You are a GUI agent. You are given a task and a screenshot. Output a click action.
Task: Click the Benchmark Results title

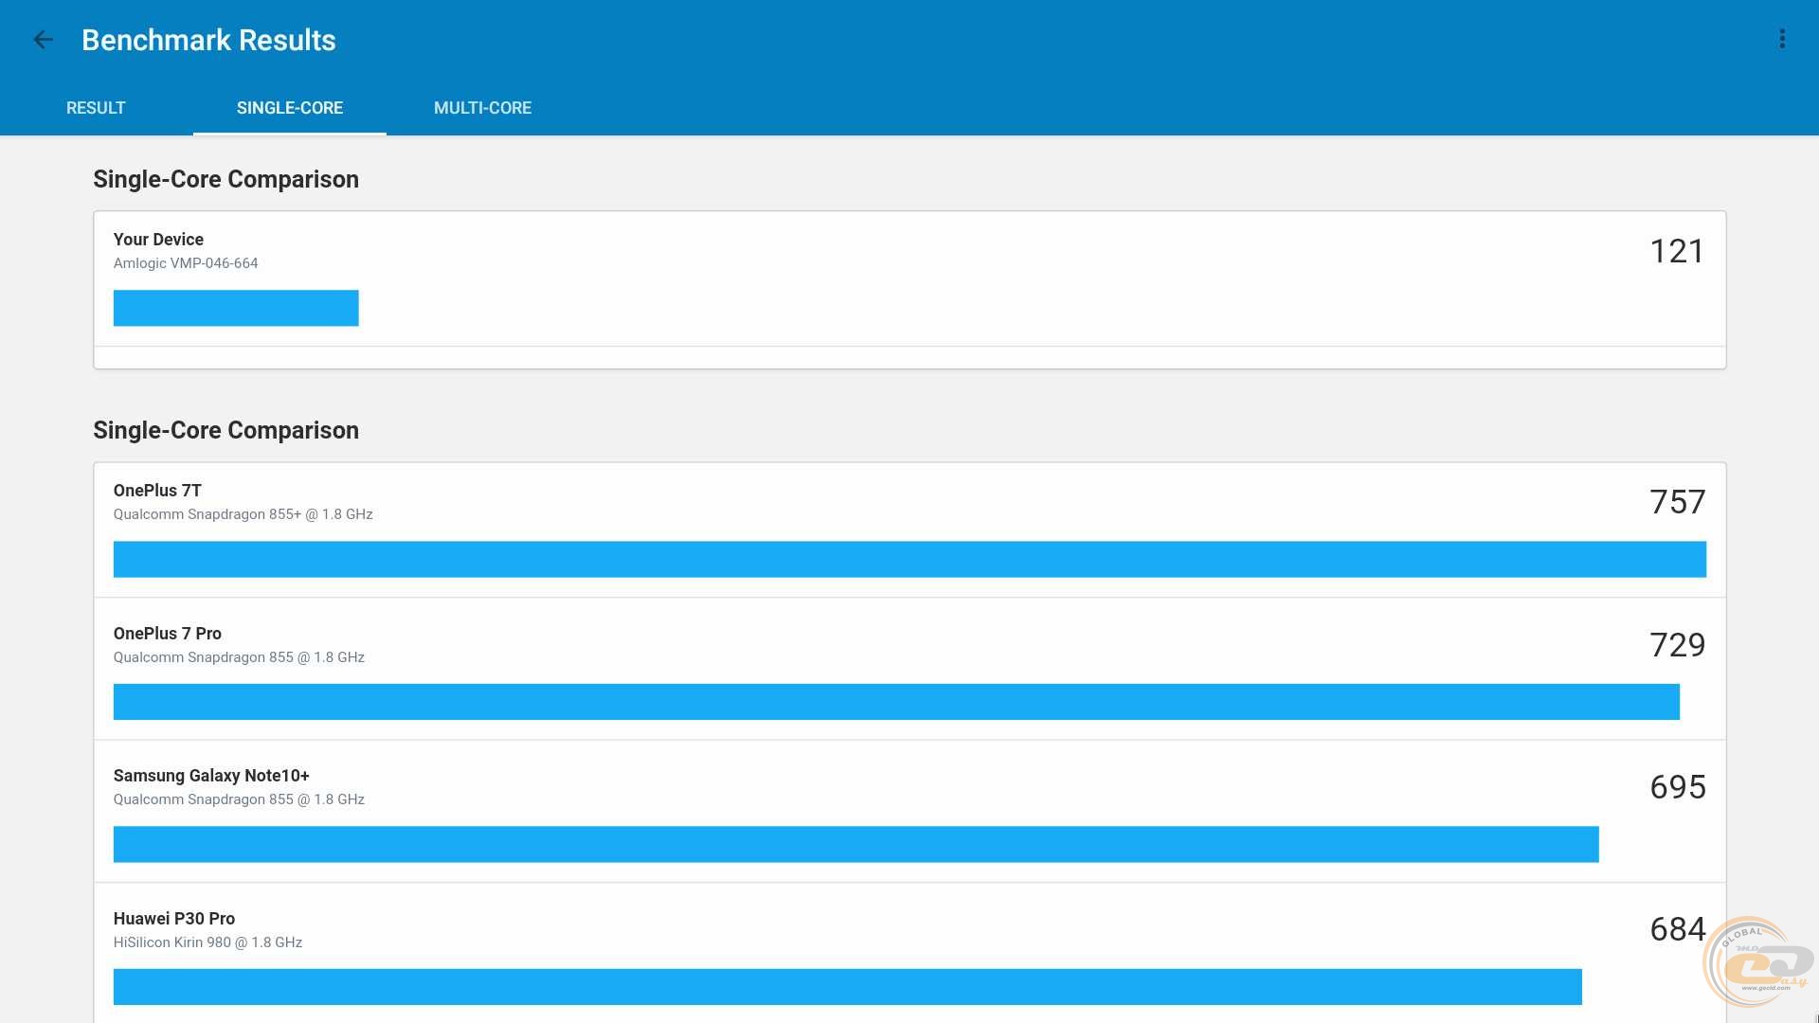click(208, 40)
